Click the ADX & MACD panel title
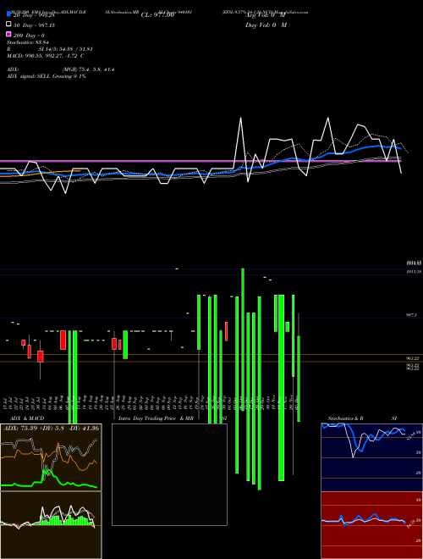 coord(27,418)
